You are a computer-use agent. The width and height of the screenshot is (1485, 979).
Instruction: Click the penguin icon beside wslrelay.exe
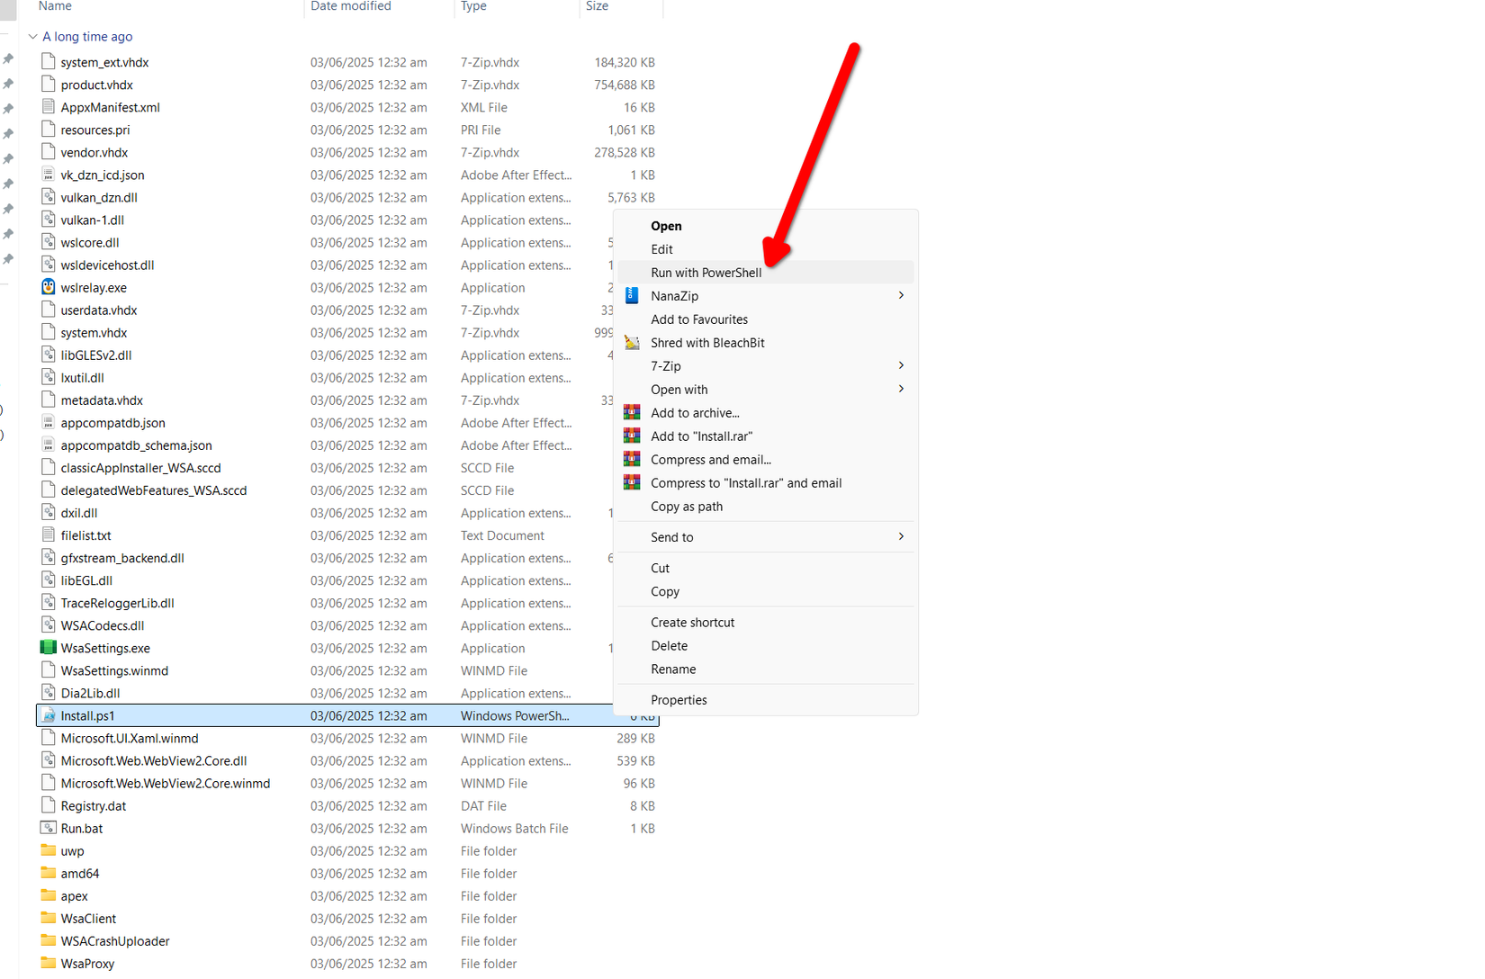[x=48, y=286]
